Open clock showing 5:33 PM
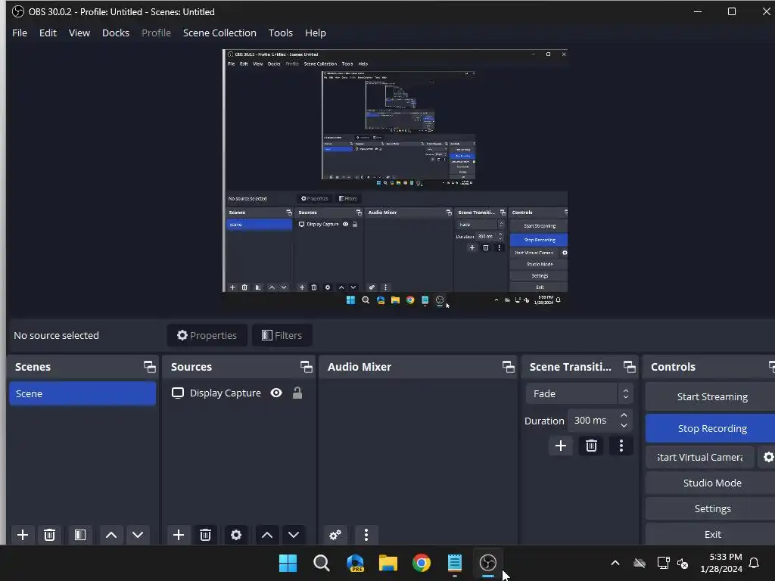The height and width of the screenshot is (581, 775). pyautogui.click(x=721, y=563)
